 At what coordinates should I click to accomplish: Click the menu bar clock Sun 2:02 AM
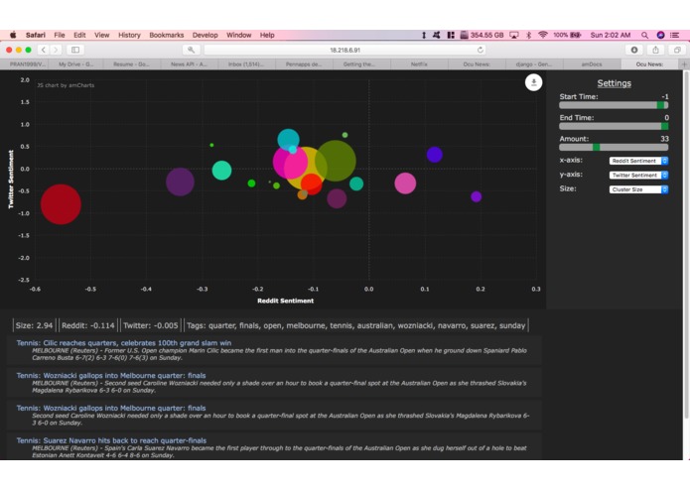pyautogui.click(x=611, y=35)
